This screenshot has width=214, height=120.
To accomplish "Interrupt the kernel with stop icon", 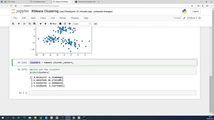I will click(60, 24).
